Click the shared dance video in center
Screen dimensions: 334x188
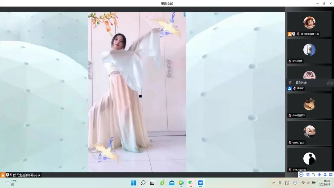137,92
